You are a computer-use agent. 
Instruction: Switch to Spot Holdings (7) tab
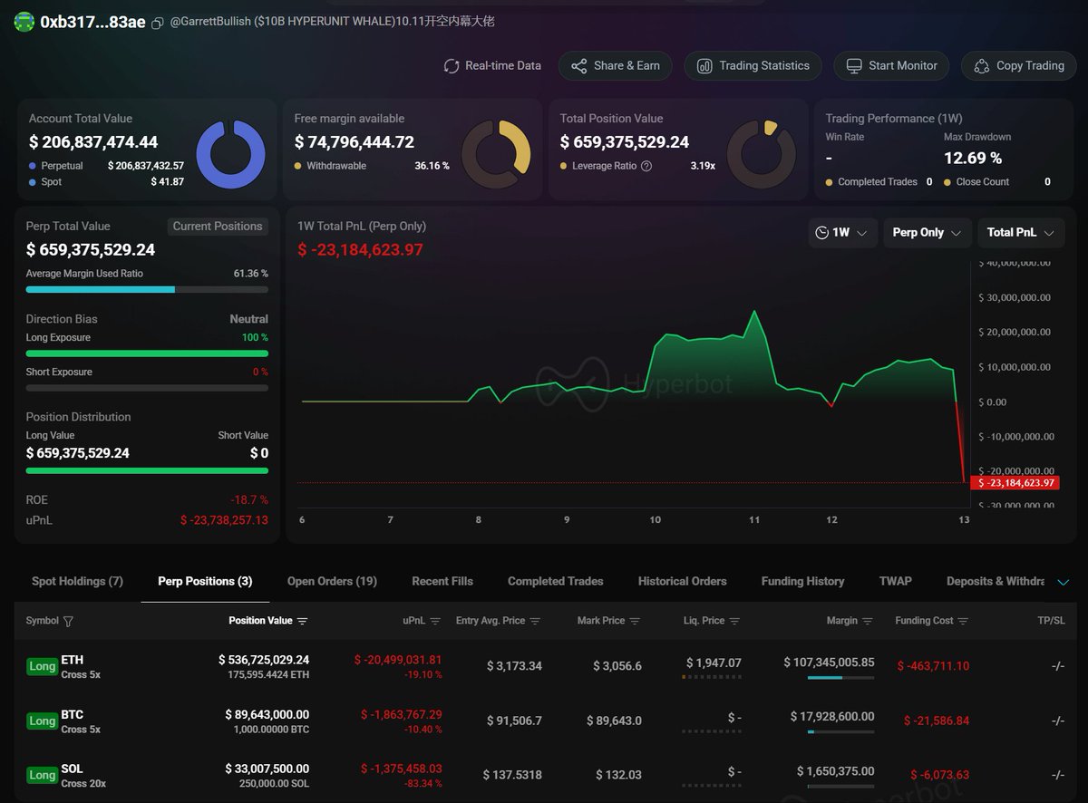point(77,581)
